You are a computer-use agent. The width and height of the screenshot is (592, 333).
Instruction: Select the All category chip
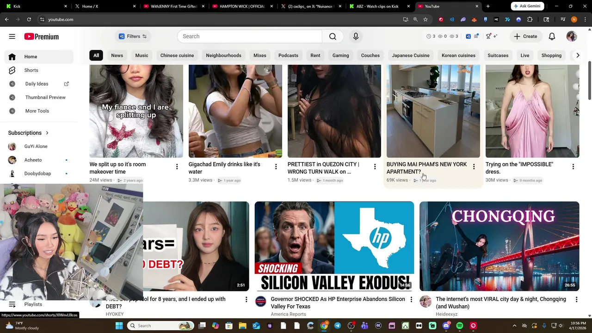(x=96, y=55)
